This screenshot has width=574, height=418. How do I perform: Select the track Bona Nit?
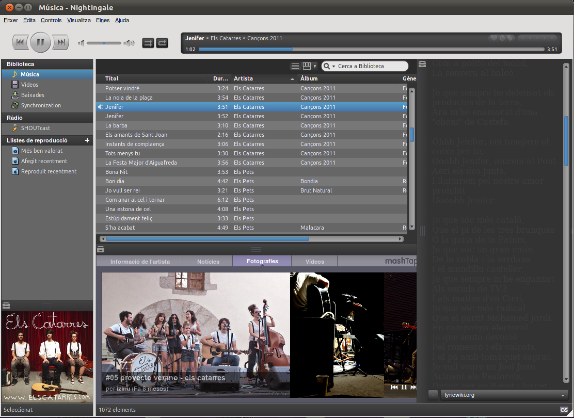(252, 172)
